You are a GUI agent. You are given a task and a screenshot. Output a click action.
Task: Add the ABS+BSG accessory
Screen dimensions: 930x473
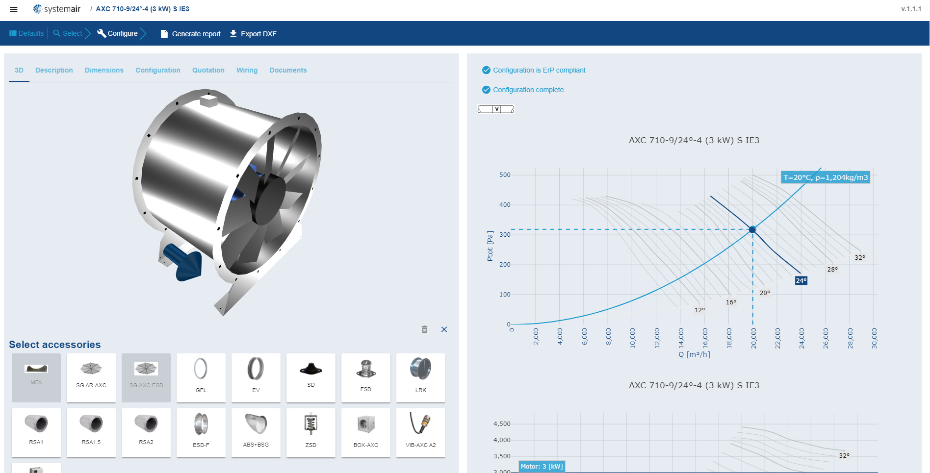tap(256, 433)
